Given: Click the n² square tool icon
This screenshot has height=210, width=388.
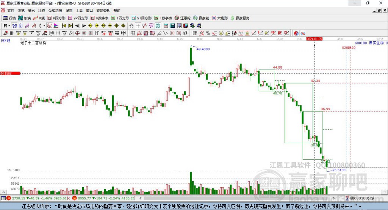Looking at the screenshot, I should [x=64, y=33].
